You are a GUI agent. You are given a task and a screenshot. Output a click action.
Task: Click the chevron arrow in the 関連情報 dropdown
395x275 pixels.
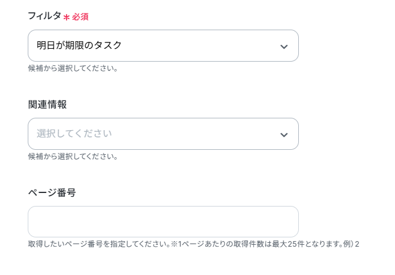[283, 134]
